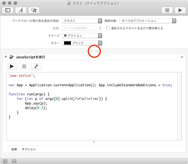Show the log with the bottom-left list icon

5,161
